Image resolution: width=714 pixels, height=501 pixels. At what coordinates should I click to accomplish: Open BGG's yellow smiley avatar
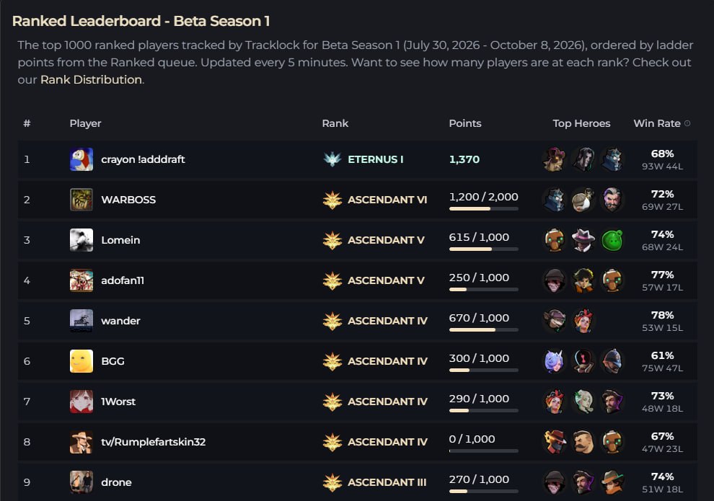click(81, 361)
